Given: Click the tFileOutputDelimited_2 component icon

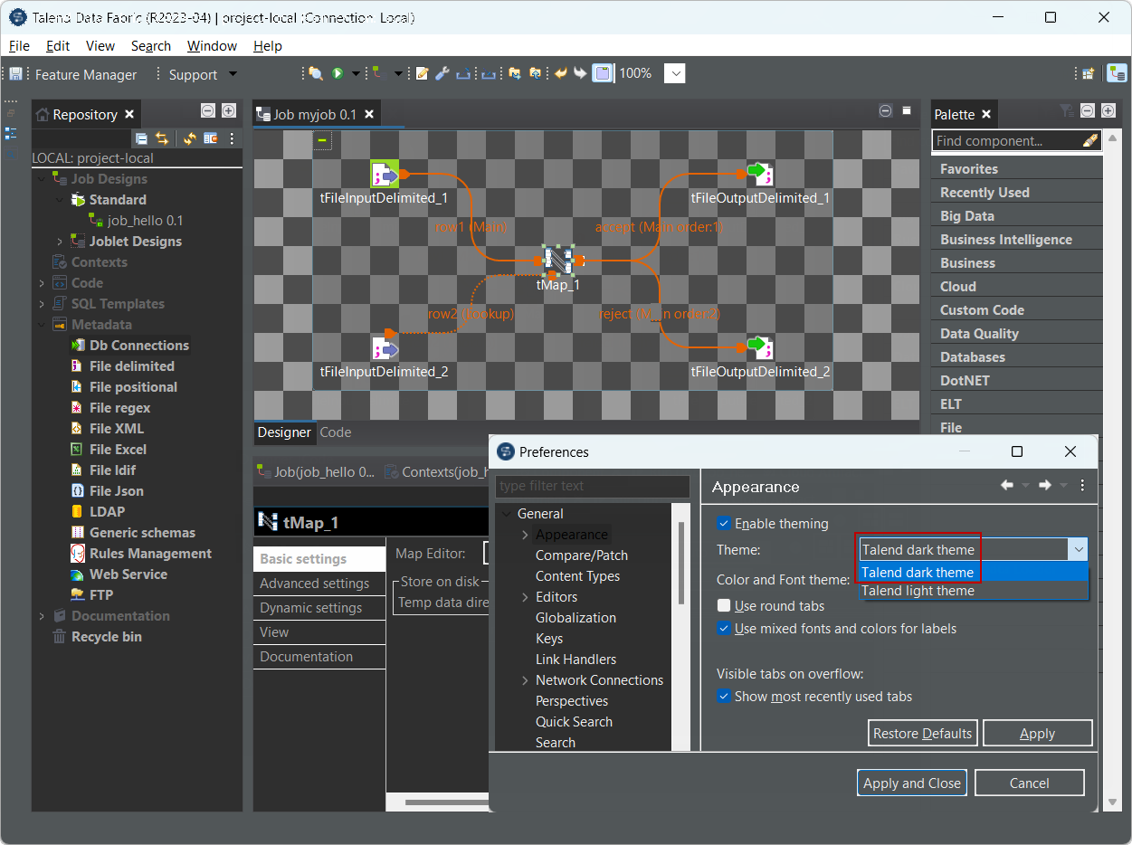Looking at the screenshot, I should [759, 347].
